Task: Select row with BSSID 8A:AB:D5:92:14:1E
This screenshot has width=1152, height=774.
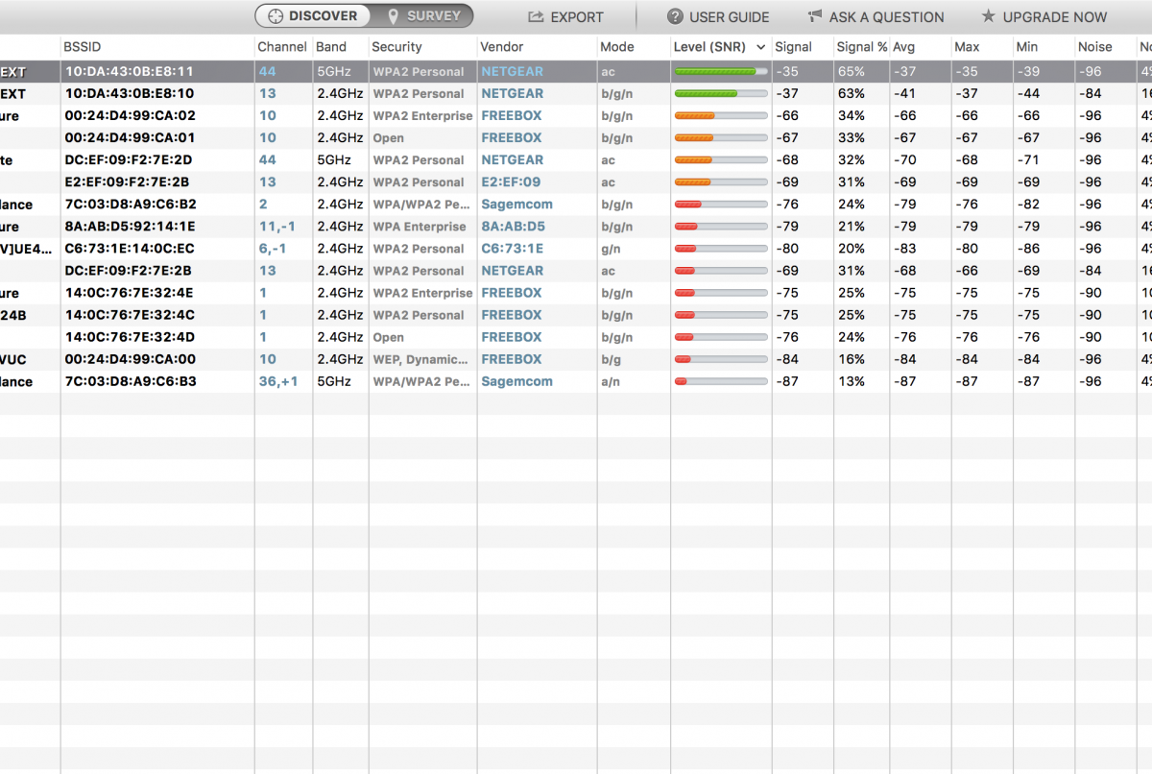Action: (576, 226)
